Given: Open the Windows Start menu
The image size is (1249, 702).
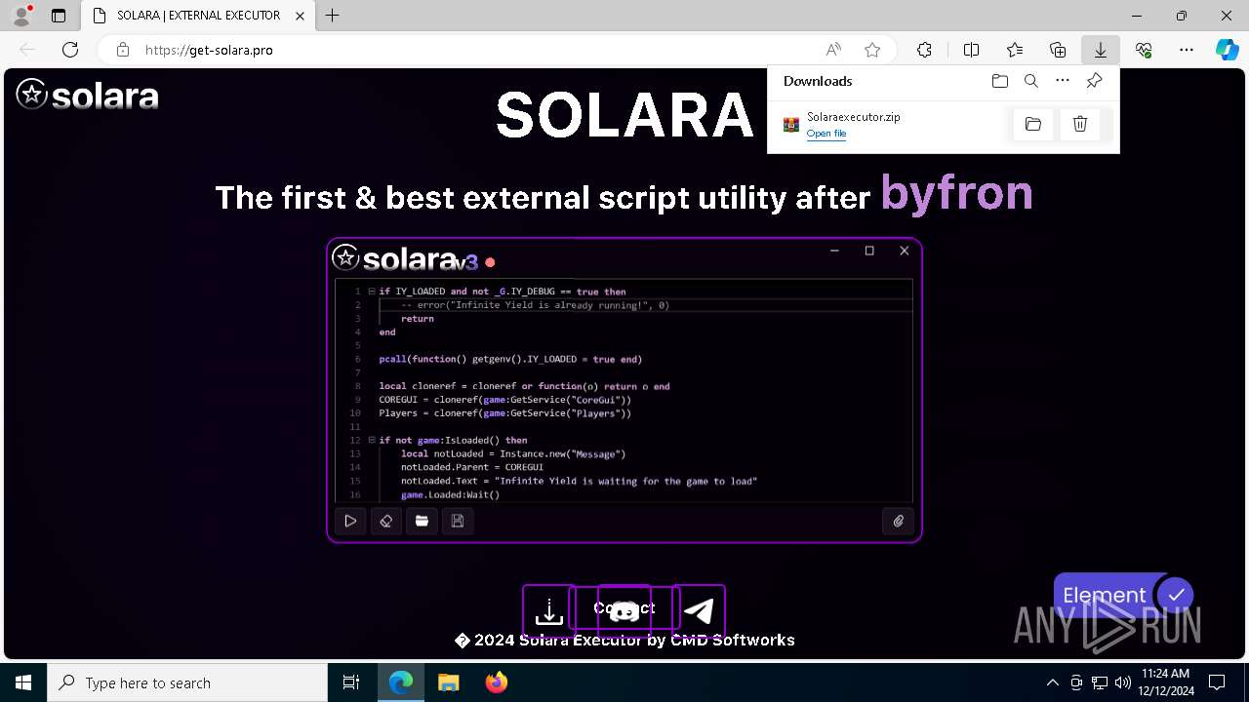Looking at the screenshot, I should click(23, 682).
